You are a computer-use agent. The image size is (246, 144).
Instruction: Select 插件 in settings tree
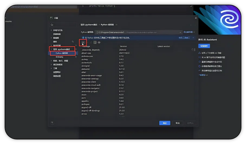click(55, 42)
